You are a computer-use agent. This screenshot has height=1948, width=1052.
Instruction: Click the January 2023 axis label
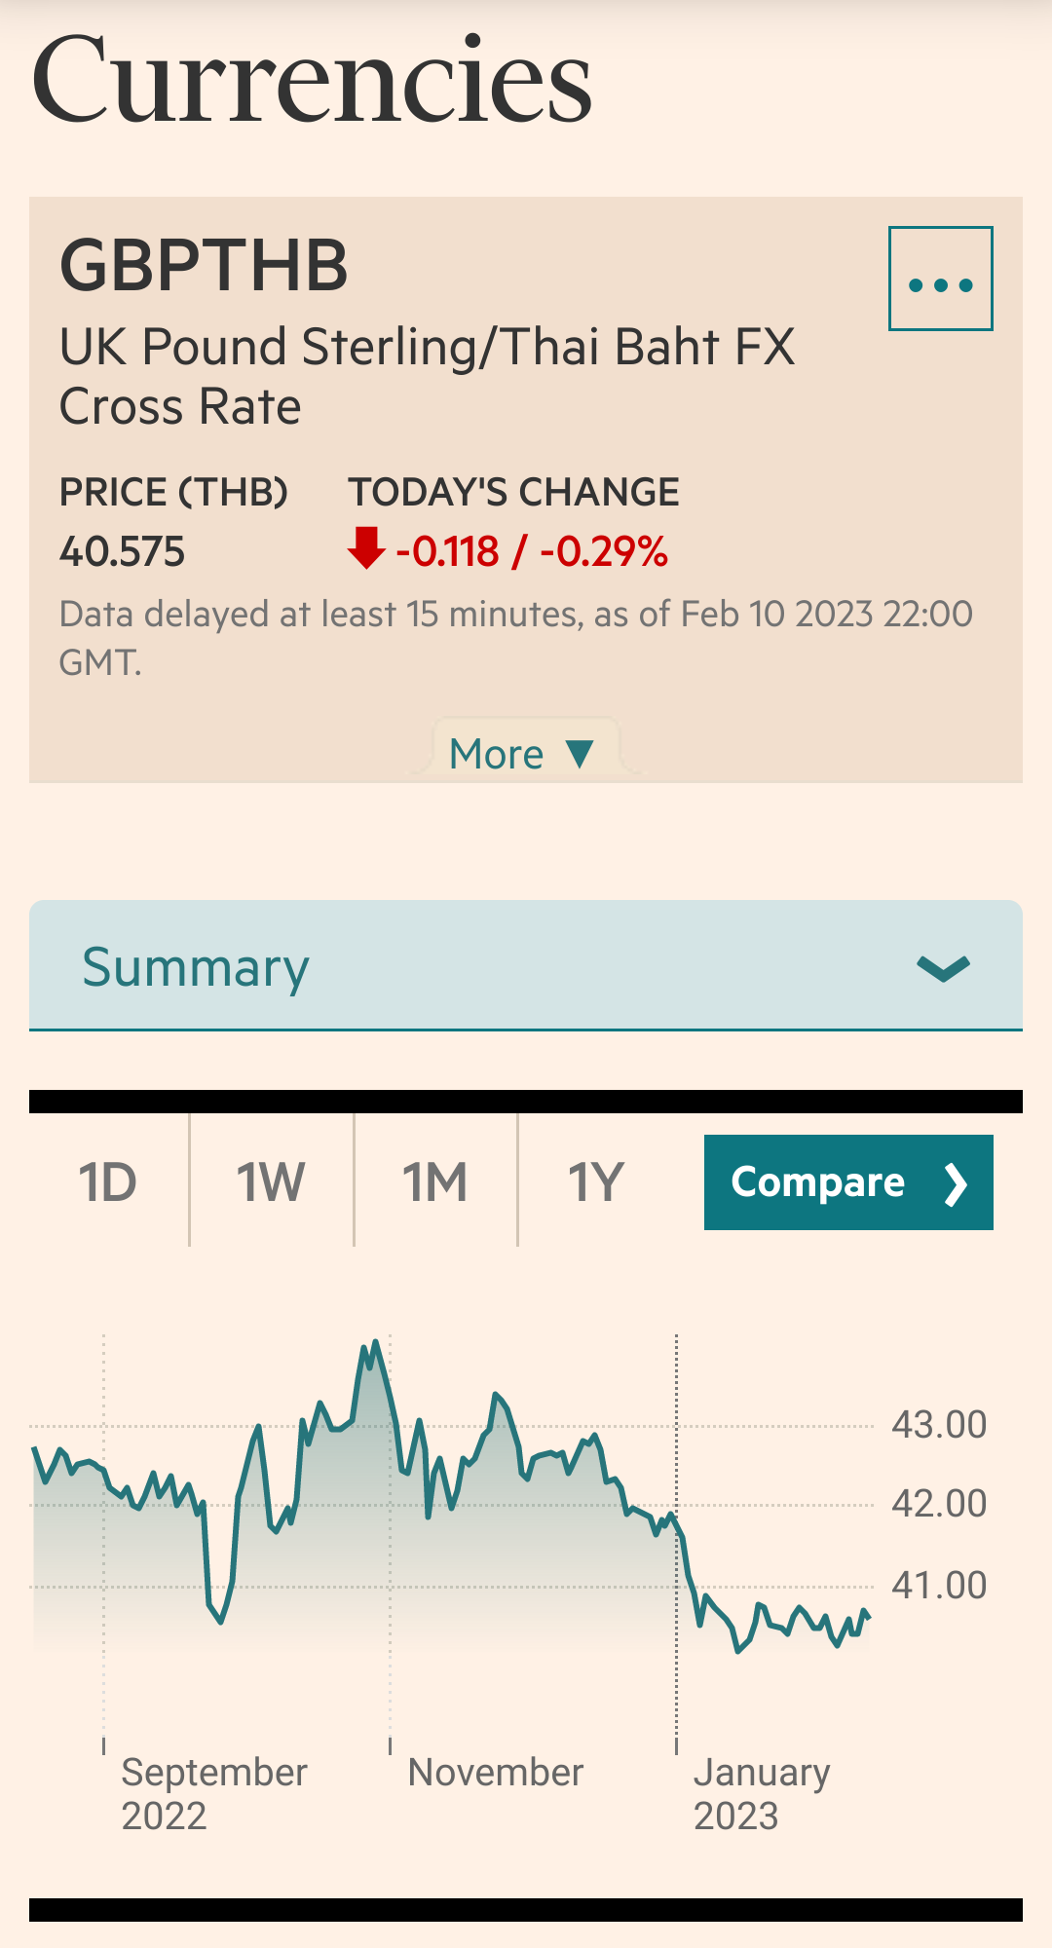(761, 1793)
